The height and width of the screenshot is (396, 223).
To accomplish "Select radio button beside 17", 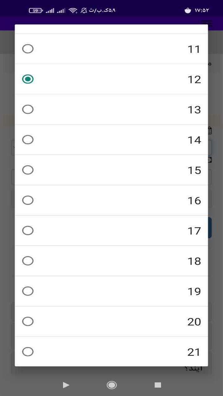I will [28, 231].
